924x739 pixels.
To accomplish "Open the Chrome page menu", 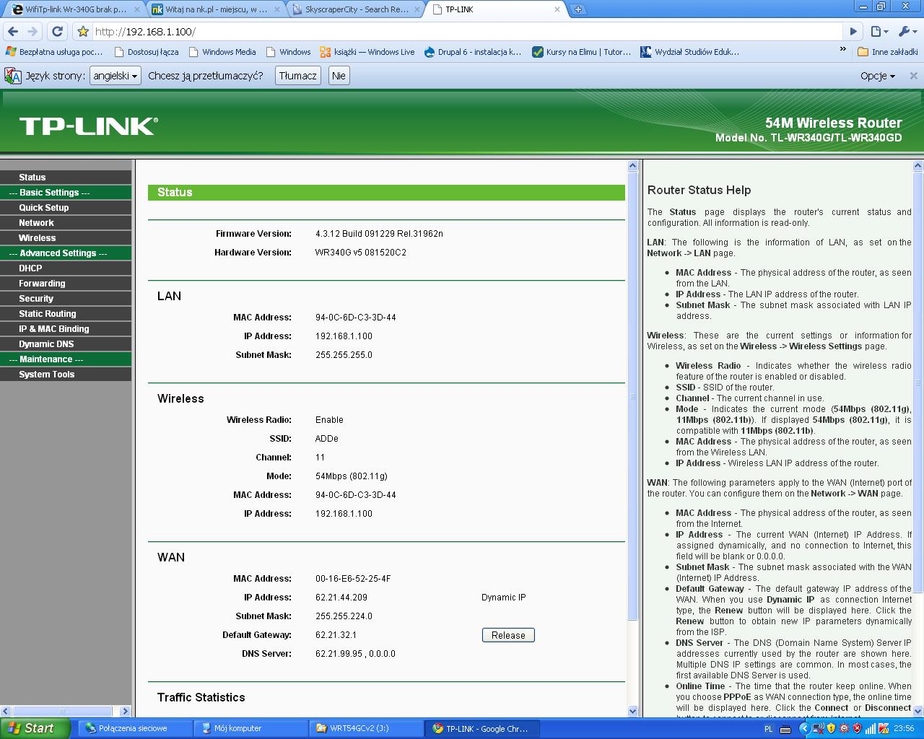I will (x=879, y=32).
